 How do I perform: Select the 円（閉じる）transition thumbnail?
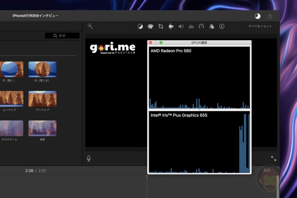pyautogui.click(x=42, y=69)
